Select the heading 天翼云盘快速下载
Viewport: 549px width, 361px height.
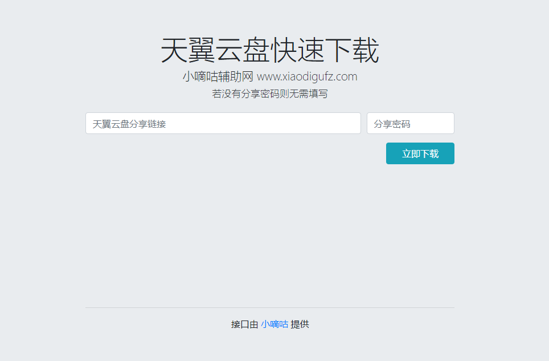tap(270, 50)
